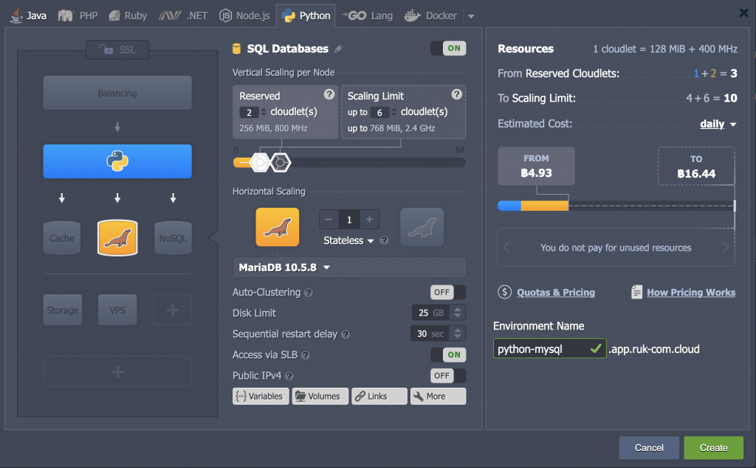Image resolution: width=756 pixels, height=468 pixels.
Task: Select the Cache node in the topology
Action: [61, 237]
